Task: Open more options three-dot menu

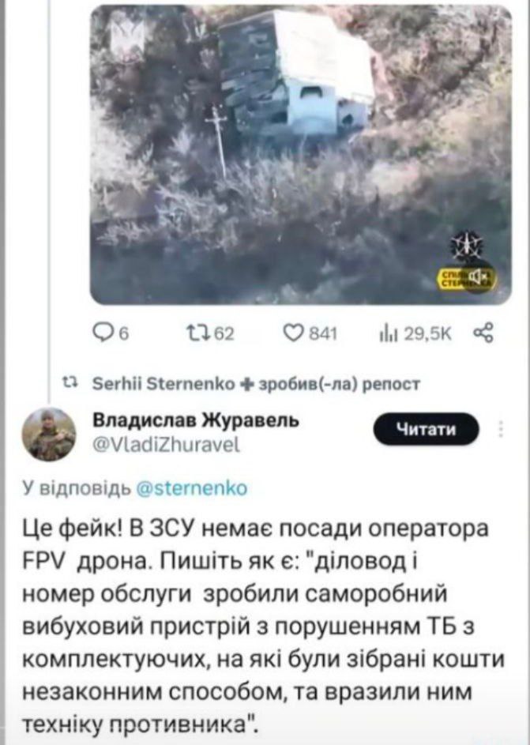Action: tap(501, 429)
